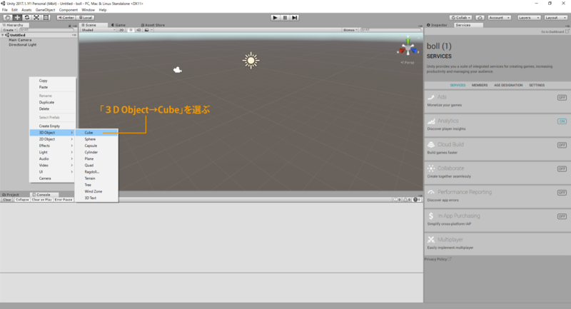Select the Hand tool in toolbar
Viewport: 571px width, 309px height.
(7, 17)
